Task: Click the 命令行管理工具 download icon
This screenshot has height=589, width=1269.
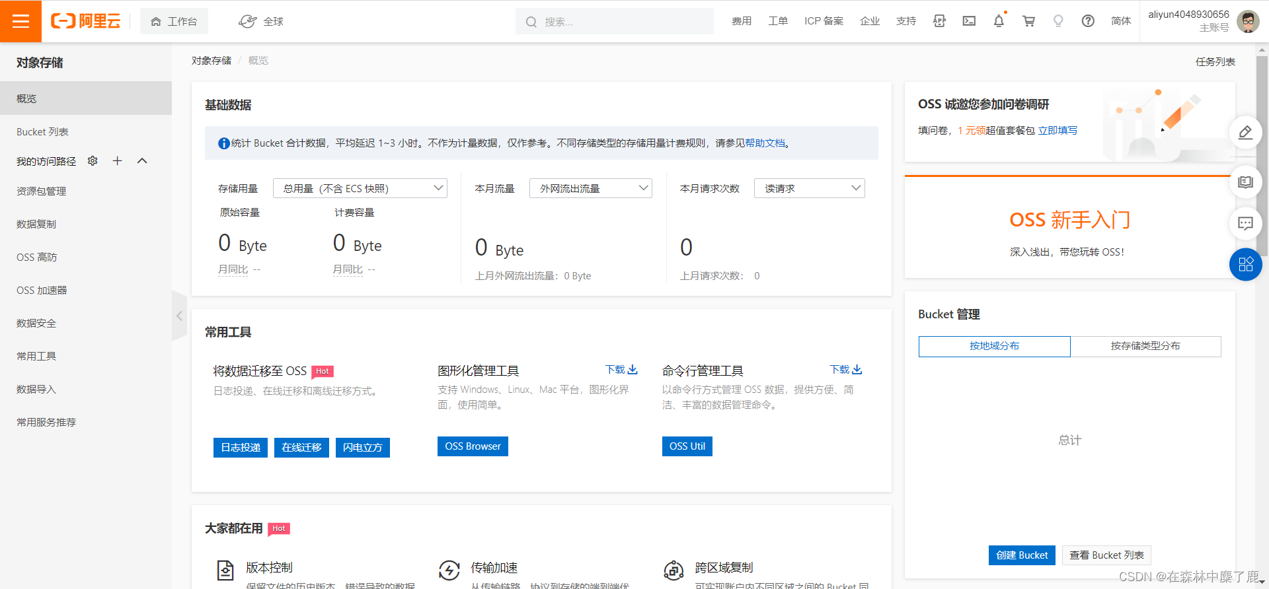Action: point(857,370)
